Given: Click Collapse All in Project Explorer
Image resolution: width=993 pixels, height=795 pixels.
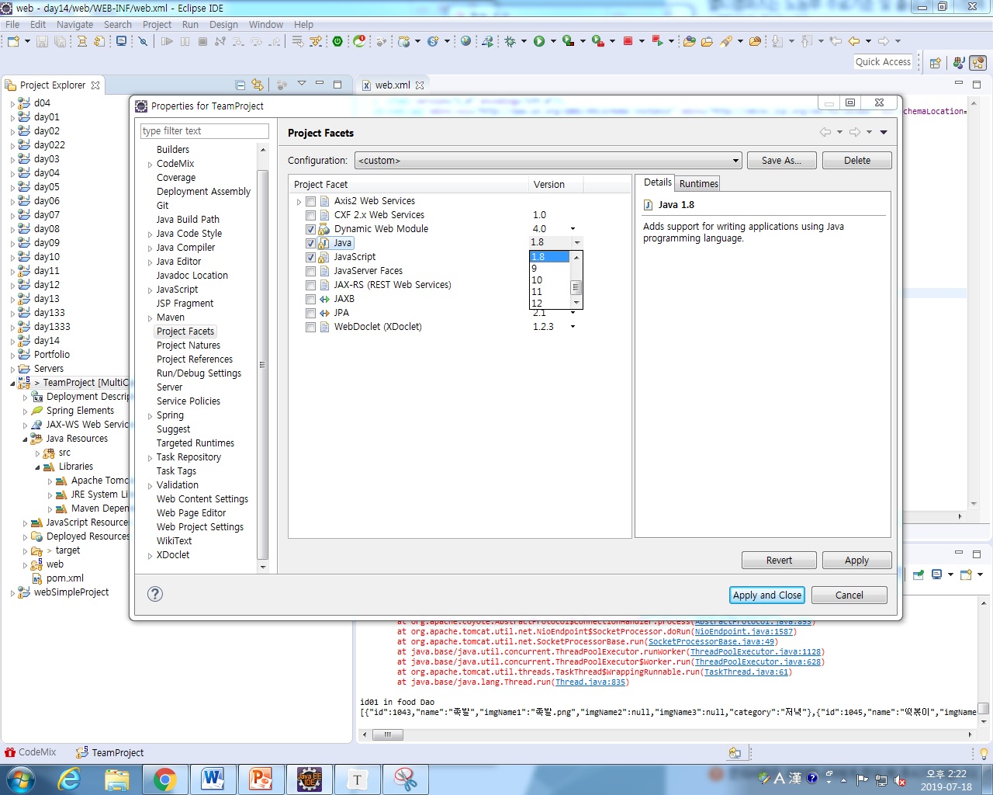Looking at the screenshot, I should (240, 85).
